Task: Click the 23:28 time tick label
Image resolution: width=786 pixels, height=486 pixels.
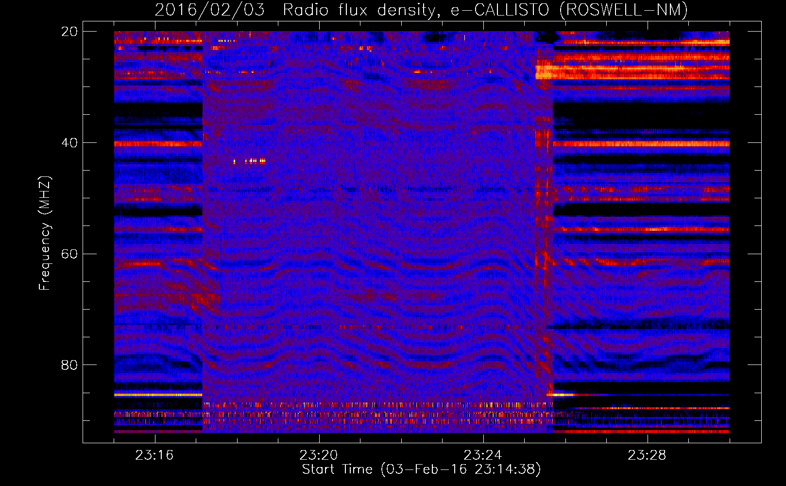Action: tap(647, 455)
